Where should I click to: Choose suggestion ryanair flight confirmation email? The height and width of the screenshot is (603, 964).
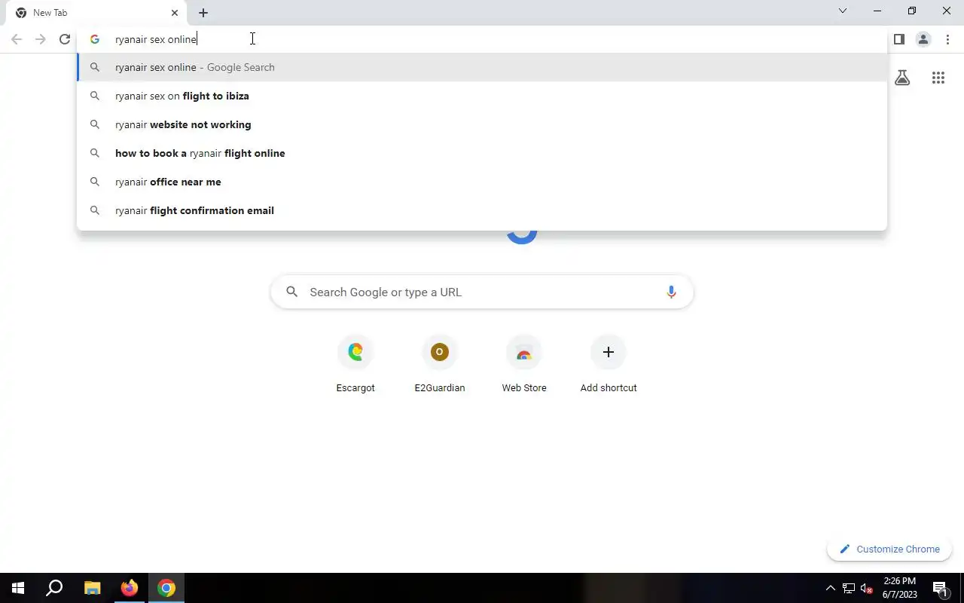[482, 210]
